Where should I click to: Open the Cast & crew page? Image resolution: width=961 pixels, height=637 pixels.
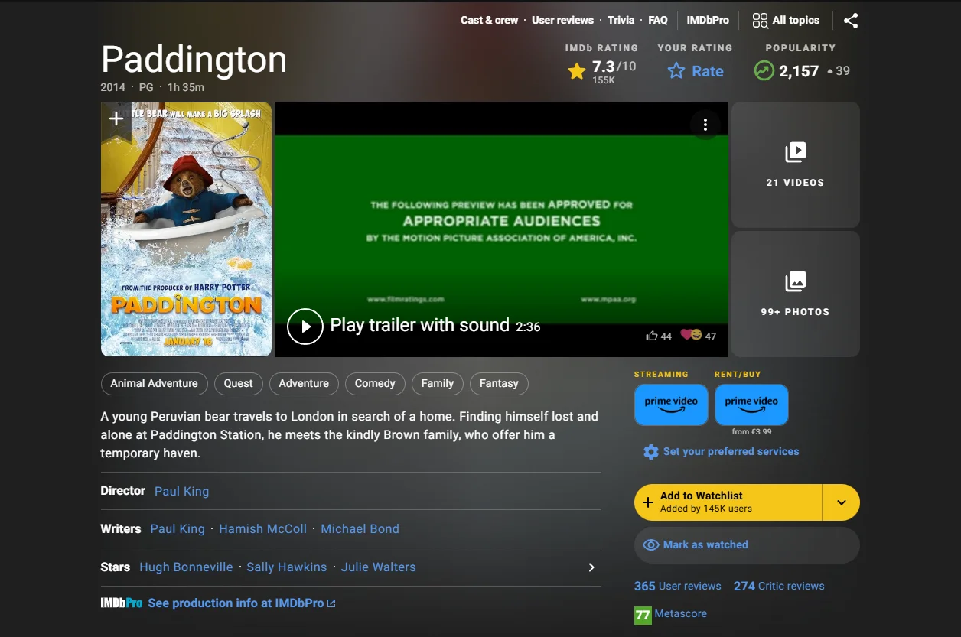[489, 20]
